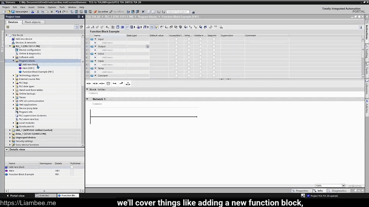Switch to the Plant objects tab

(33, 22)
